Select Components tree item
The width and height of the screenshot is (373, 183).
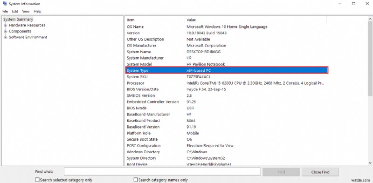[20, 31]
